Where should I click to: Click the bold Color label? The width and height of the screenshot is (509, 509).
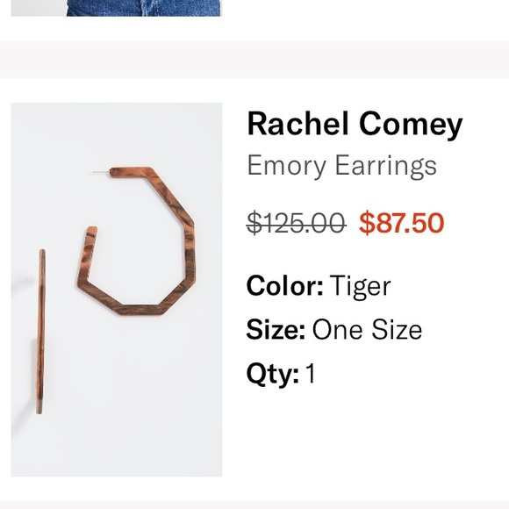tap(285, 286)
